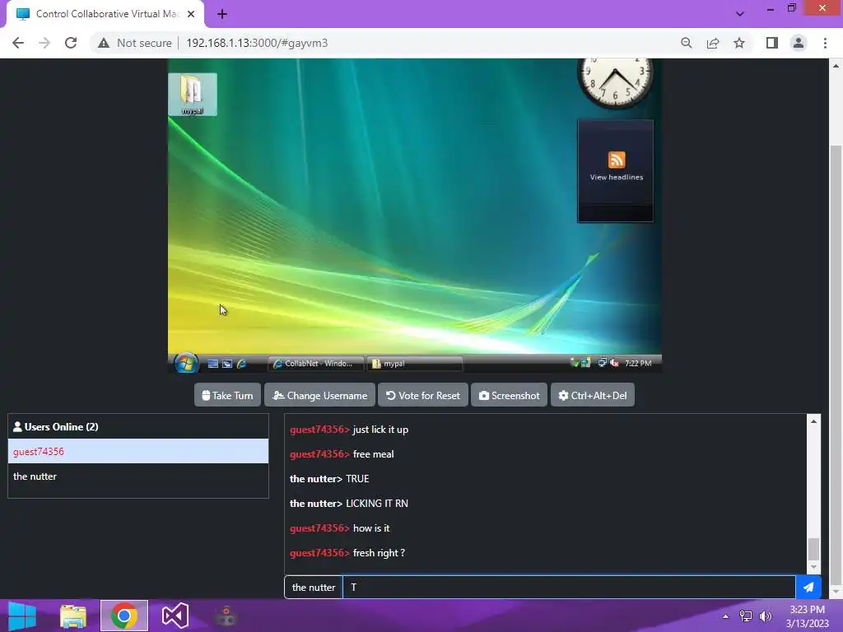Click the Take Turn button
The image size is (843, 632).
pos(227,396)
